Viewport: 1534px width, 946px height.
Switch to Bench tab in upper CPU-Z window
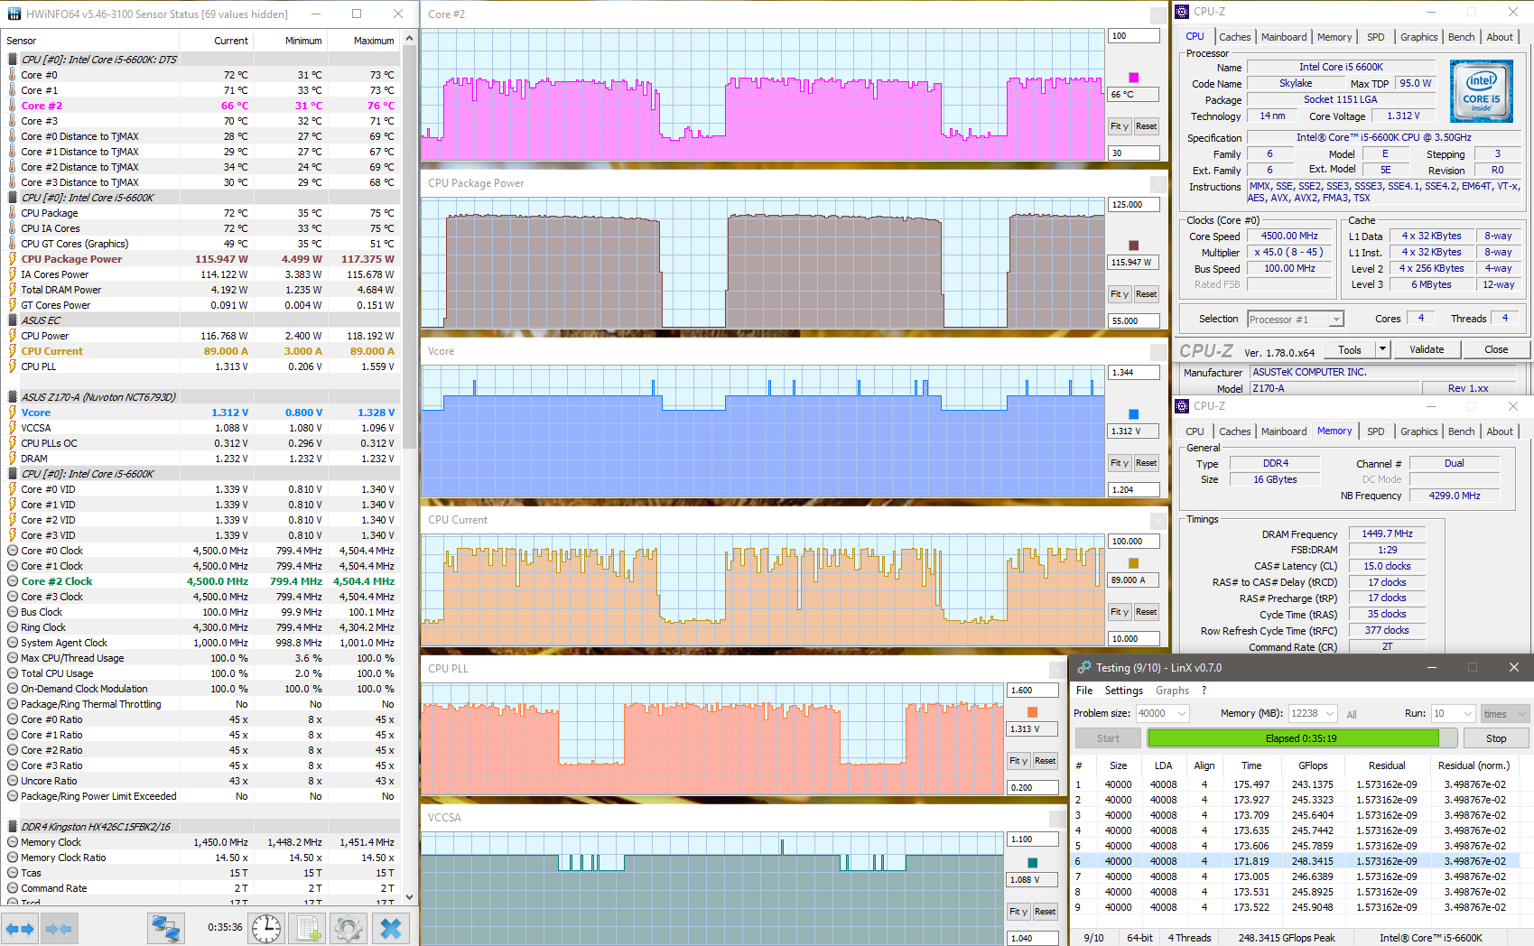click(x=1461, y=37)
